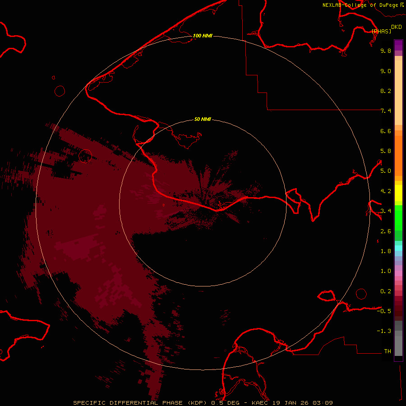Viewport: 406px width, 406px height.
Task: Click the 0.2 value on the color scale
Action: (386, 291)
